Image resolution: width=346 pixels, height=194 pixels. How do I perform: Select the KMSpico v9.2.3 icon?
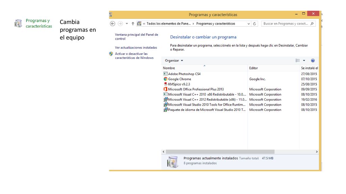[x=166, y=84]
